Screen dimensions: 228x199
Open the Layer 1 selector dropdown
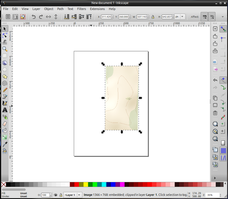pos(73,195)
